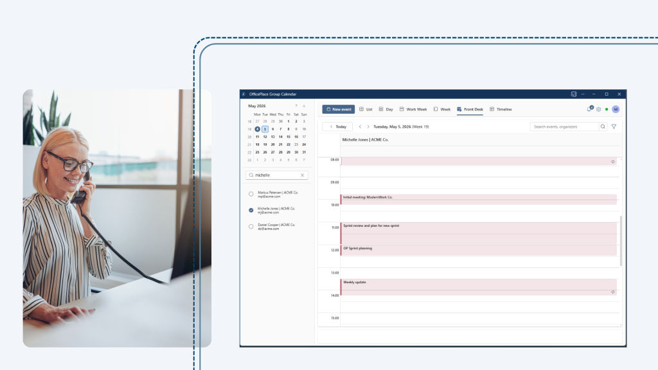Click the OfficePlace app icon in title bar
The width and height of the screenshot is (658, 370).
[x=244, y=94]
